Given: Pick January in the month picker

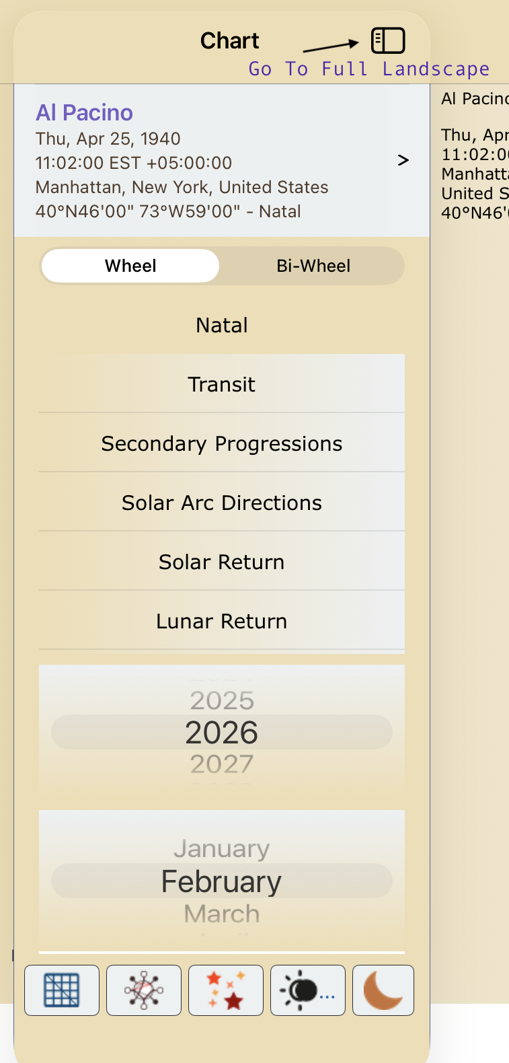Looking at the screenshot, I should pyautogui.click(x=222, y=849).
